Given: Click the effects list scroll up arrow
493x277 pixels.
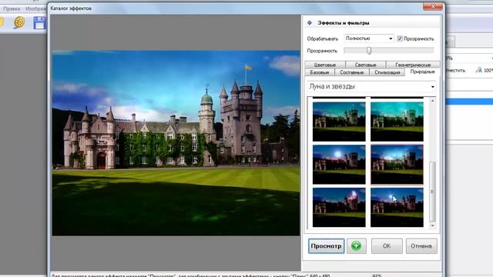Looking at the screenshot, I should tap(433, 101).
